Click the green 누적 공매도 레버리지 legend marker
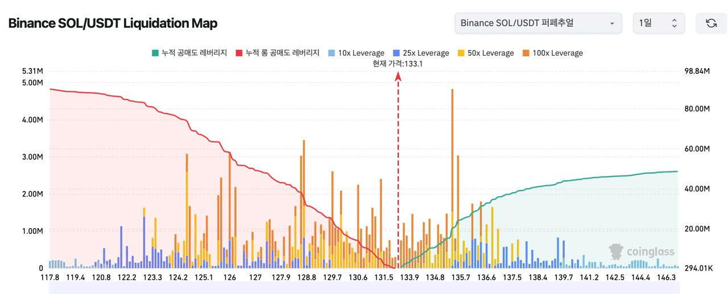This screenshot has width=728, height=294. 155,53
